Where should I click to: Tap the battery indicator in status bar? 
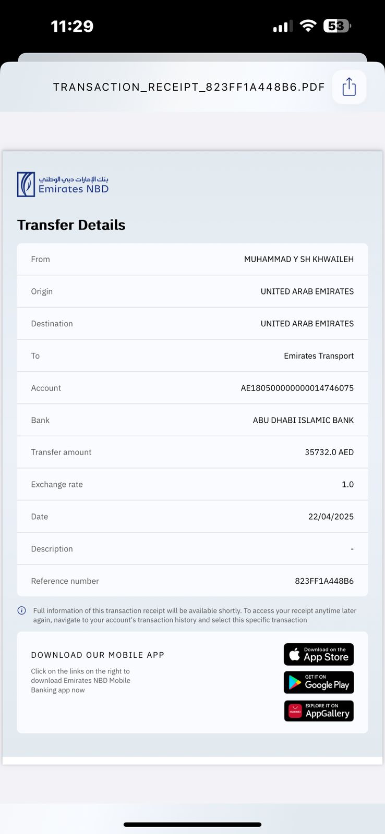[337, 26]
